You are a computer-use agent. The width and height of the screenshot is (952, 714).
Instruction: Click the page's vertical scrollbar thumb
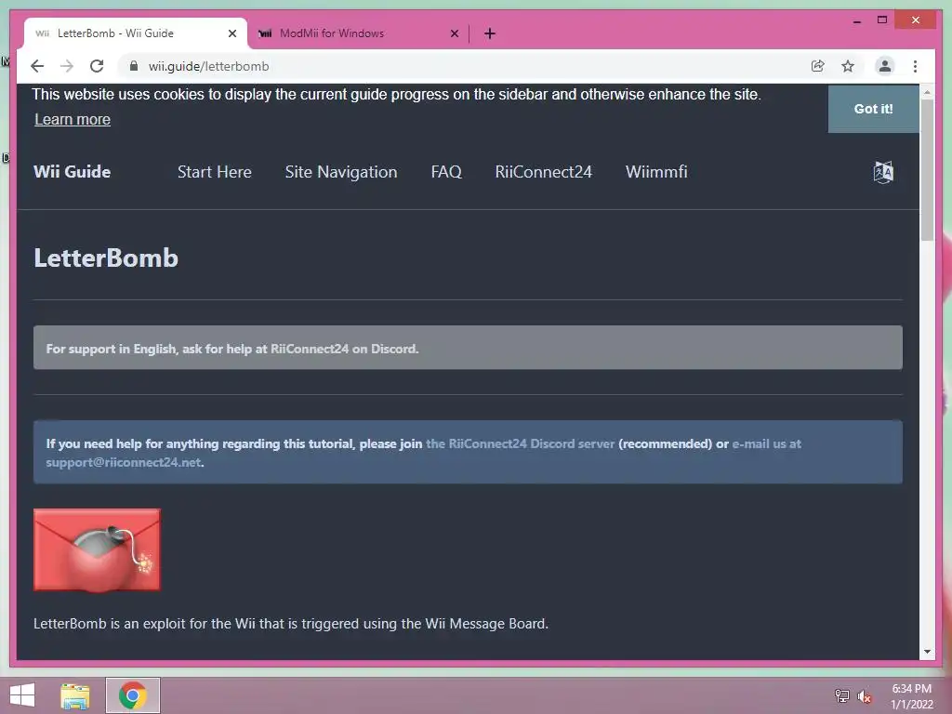[x=927, y=170]
